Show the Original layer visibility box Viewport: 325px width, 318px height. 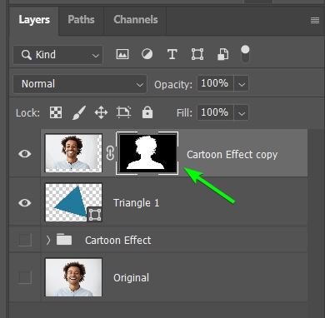coord(25,277)
